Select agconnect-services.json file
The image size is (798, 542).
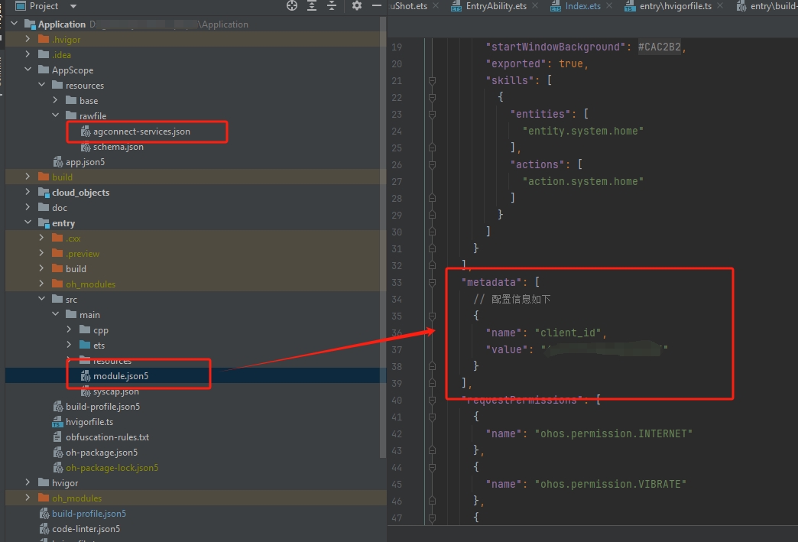point(141,131)
